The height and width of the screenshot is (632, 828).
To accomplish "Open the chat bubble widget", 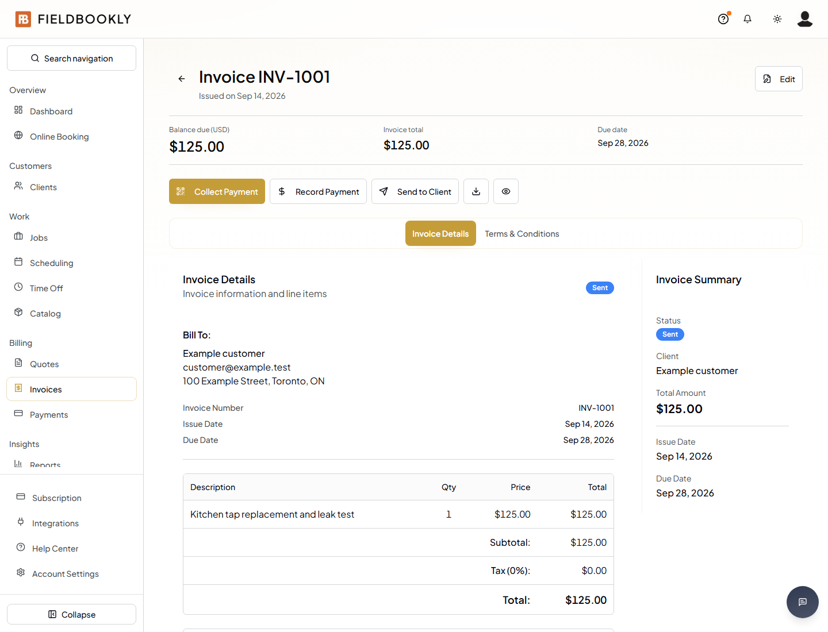I will [x=803, y=602].
